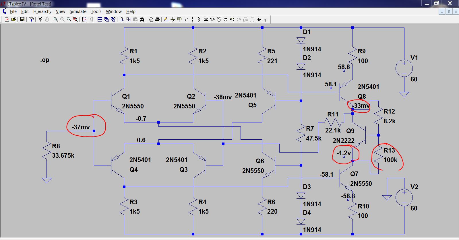Click the schematic document icon left of File
This screenshot has width=459, height=240.
click(4, 11)
